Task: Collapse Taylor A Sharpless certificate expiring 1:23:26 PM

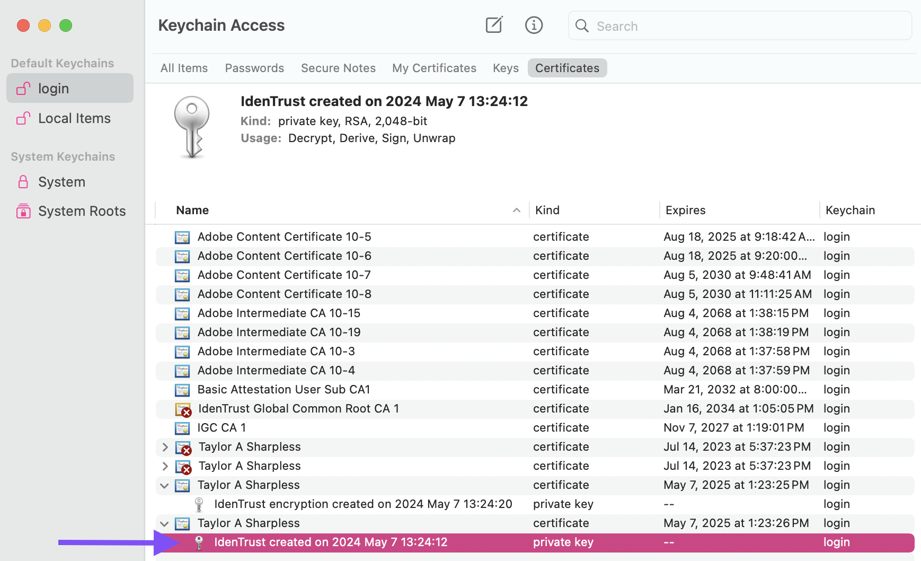Action: 164,524
